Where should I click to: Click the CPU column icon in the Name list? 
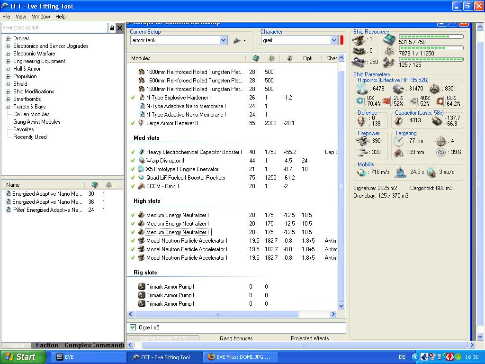click(94, 185)
